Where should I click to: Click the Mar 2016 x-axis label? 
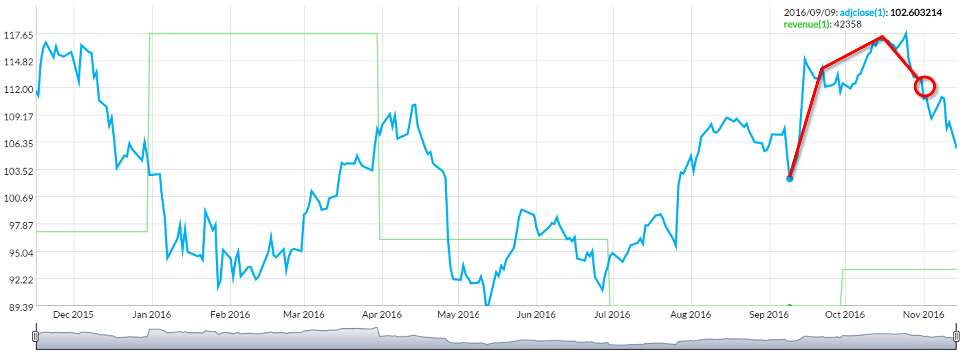[x=303, y=315]
